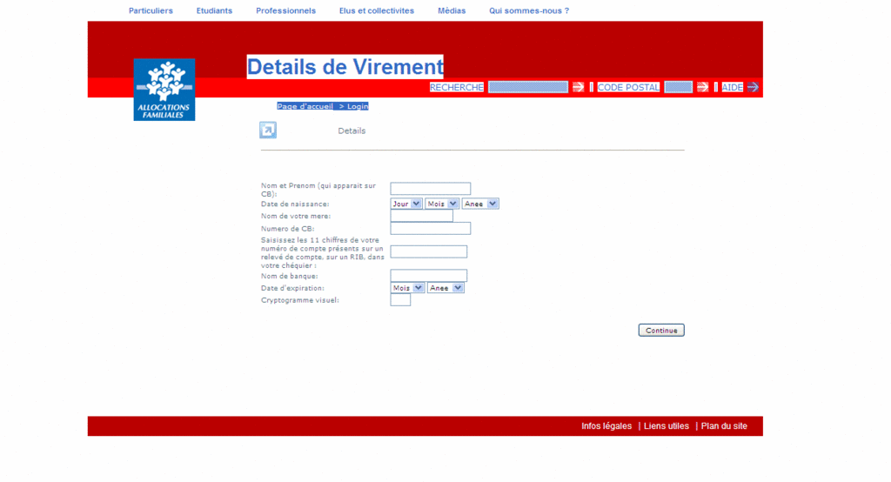Click the Nom et Prenom input field
The height and width of the screenshot is (482, 891).
click(x=430, y=188)
